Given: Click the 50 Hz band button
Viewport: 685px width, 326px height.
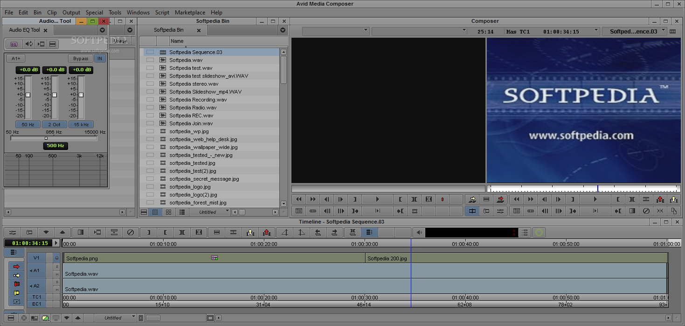Looking at the screenshot, I should coord(28,125).
